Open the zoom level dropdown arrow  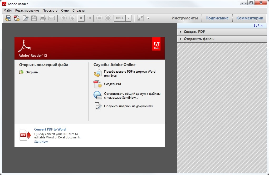pos(129,18)
